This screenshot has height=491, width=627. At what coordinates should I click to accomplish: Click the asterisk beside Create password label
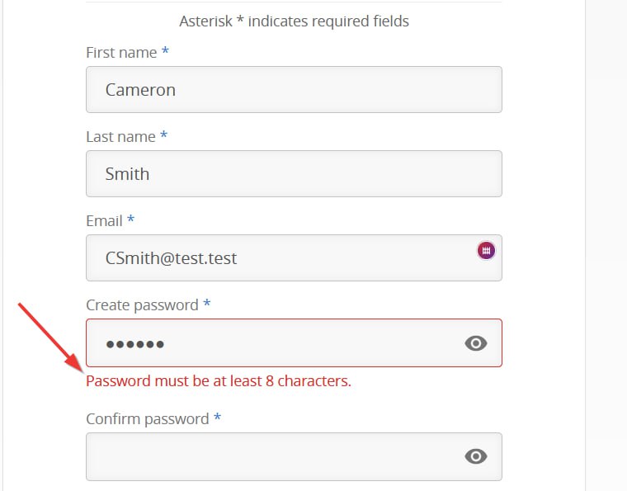207,305
